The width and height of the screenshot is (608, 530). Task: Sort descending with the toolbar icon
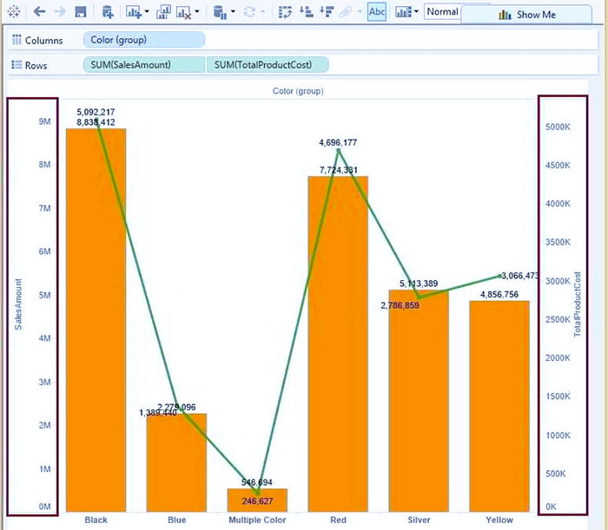(x=327, y=11)
